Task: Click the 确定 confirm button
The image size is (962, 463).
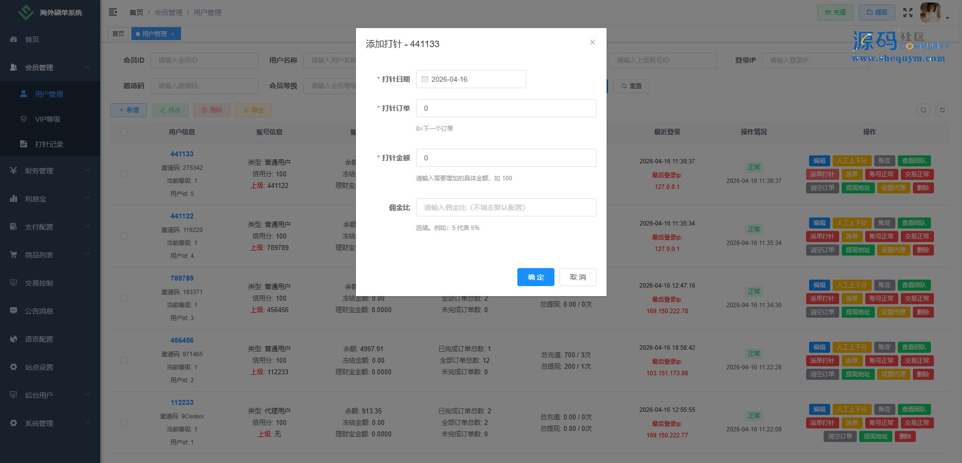Action: coord(535,277)
